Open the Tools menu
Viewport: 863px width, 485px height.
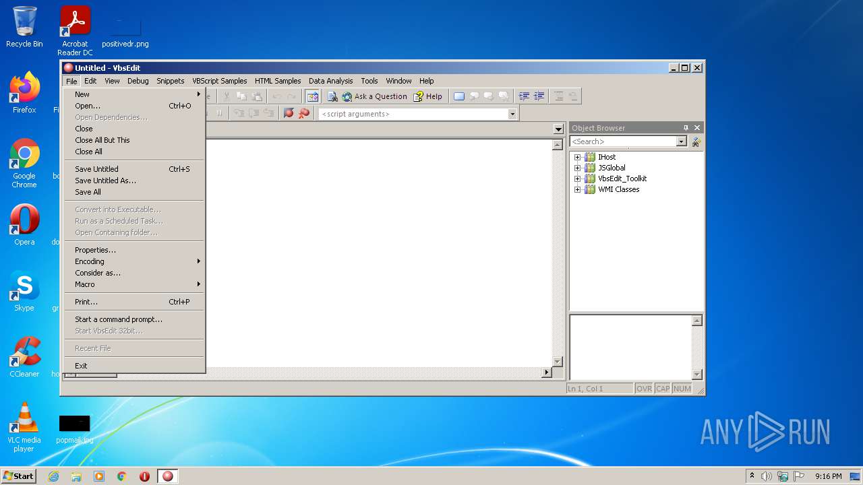[x=369, y=81]
